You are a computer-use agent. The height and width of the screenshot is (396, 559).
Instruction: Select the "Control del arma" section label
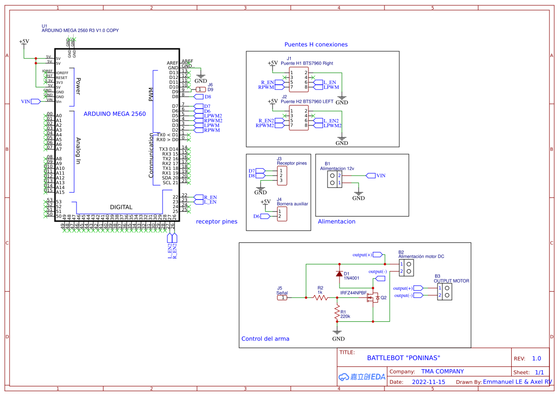point(265,339)
